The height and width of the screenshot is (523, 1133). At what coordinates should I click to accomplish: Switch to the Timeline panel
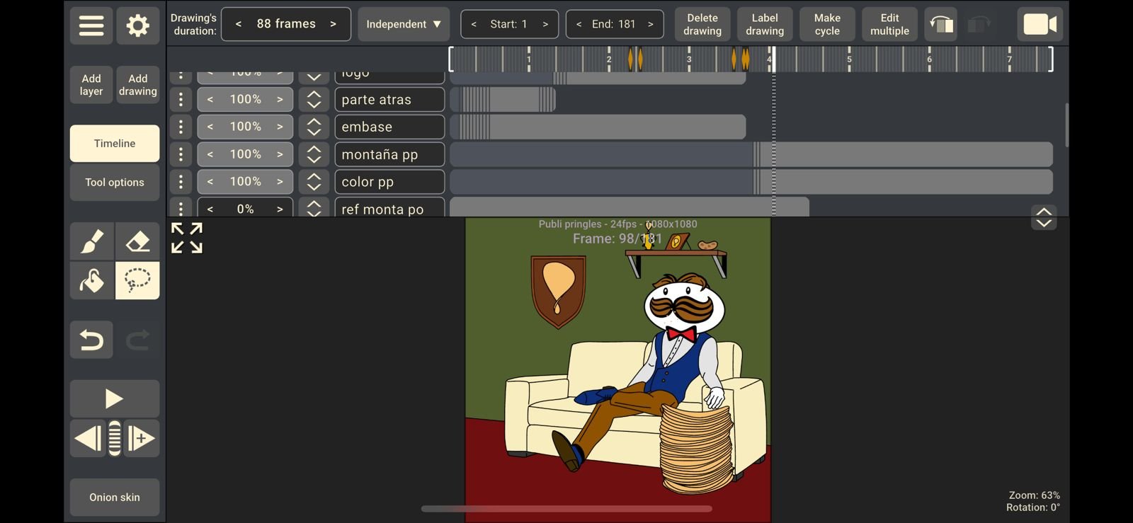coord(114,144)
